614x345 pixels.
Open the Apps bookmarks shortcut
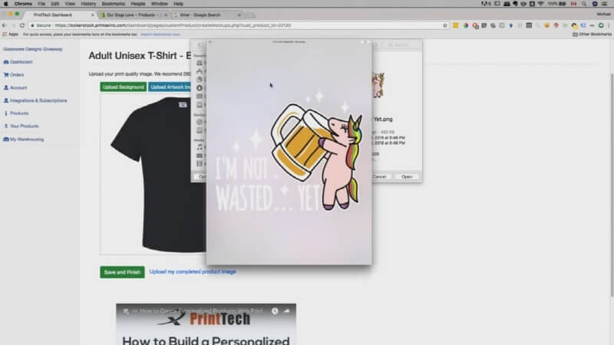11,34
